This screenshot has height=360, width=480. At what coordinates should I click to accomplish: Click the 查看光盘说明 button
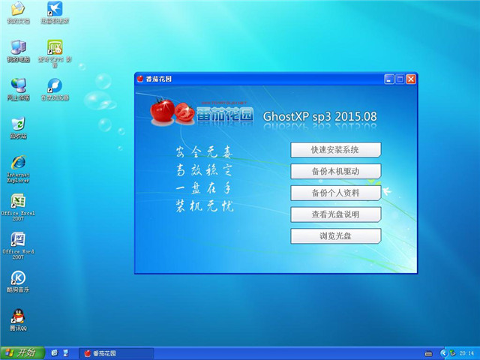(335, 214)
